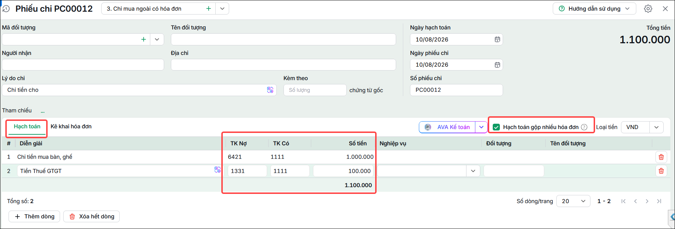Image resolution: width=675 pixels, height=229 pixels.
Task: Expand the 'Nghiệp vụ' dropdown in row 2
Action: 473,171
